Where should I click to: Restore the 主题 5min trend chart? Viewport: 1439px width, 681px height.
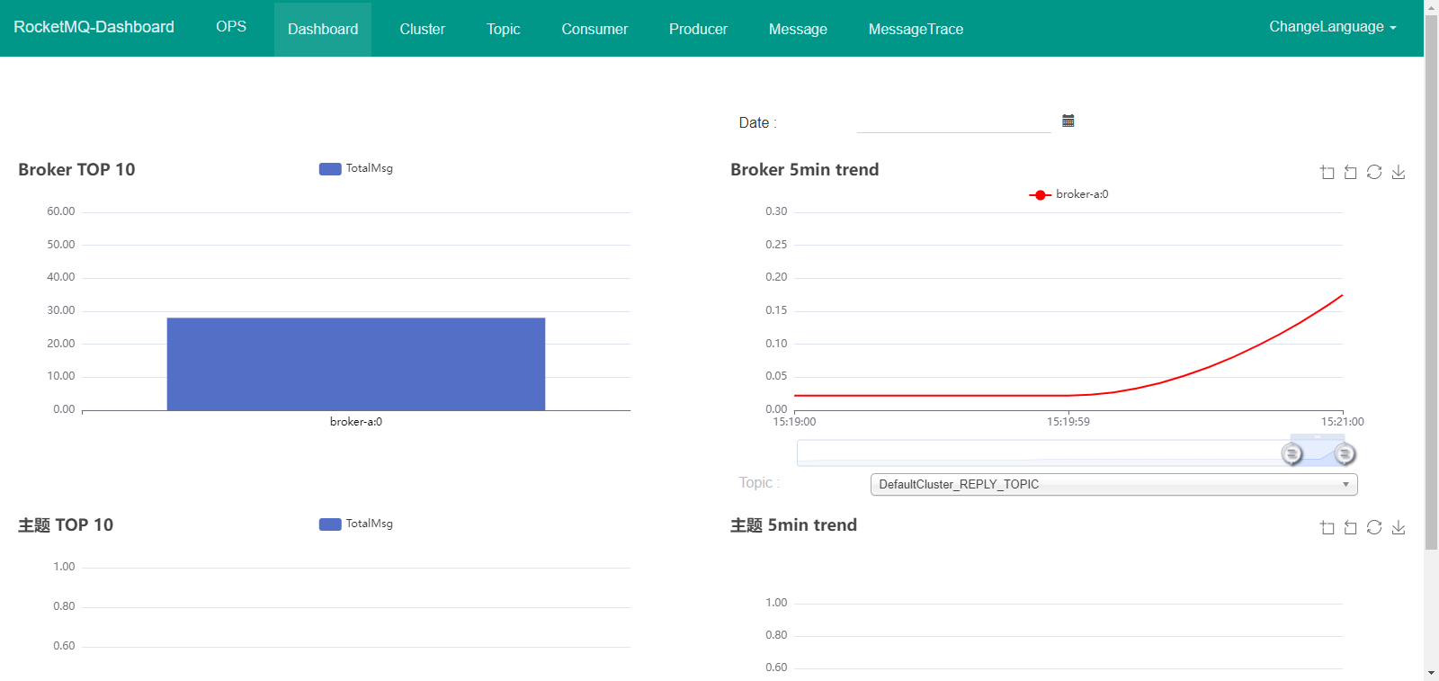[1374, 527]
